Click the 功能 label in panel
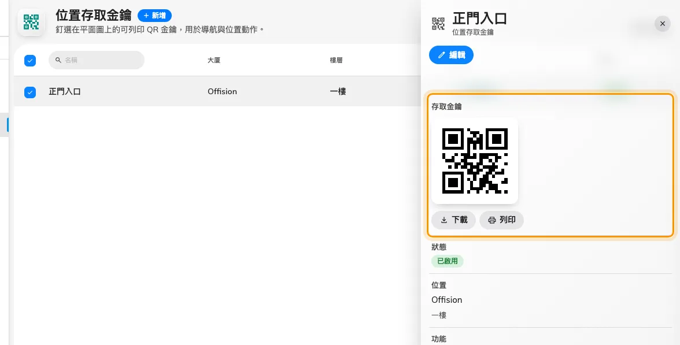This screenshot has height=345, width=680. pyautogui.click(x=439, y=339)
